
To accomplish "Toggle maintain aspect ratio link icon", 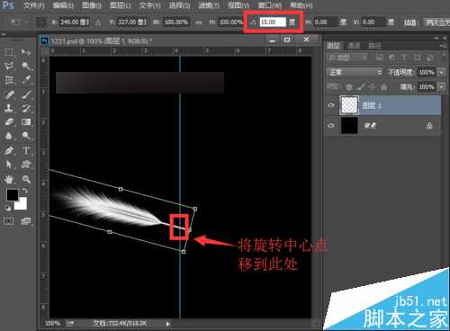I will (198, 22).
